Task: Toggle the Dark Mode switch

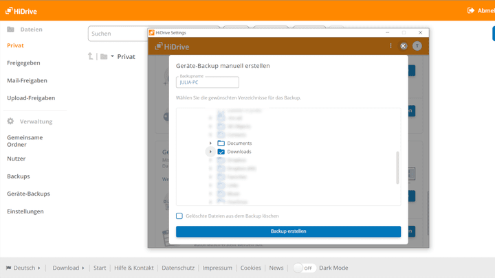Action: [304, 268]
